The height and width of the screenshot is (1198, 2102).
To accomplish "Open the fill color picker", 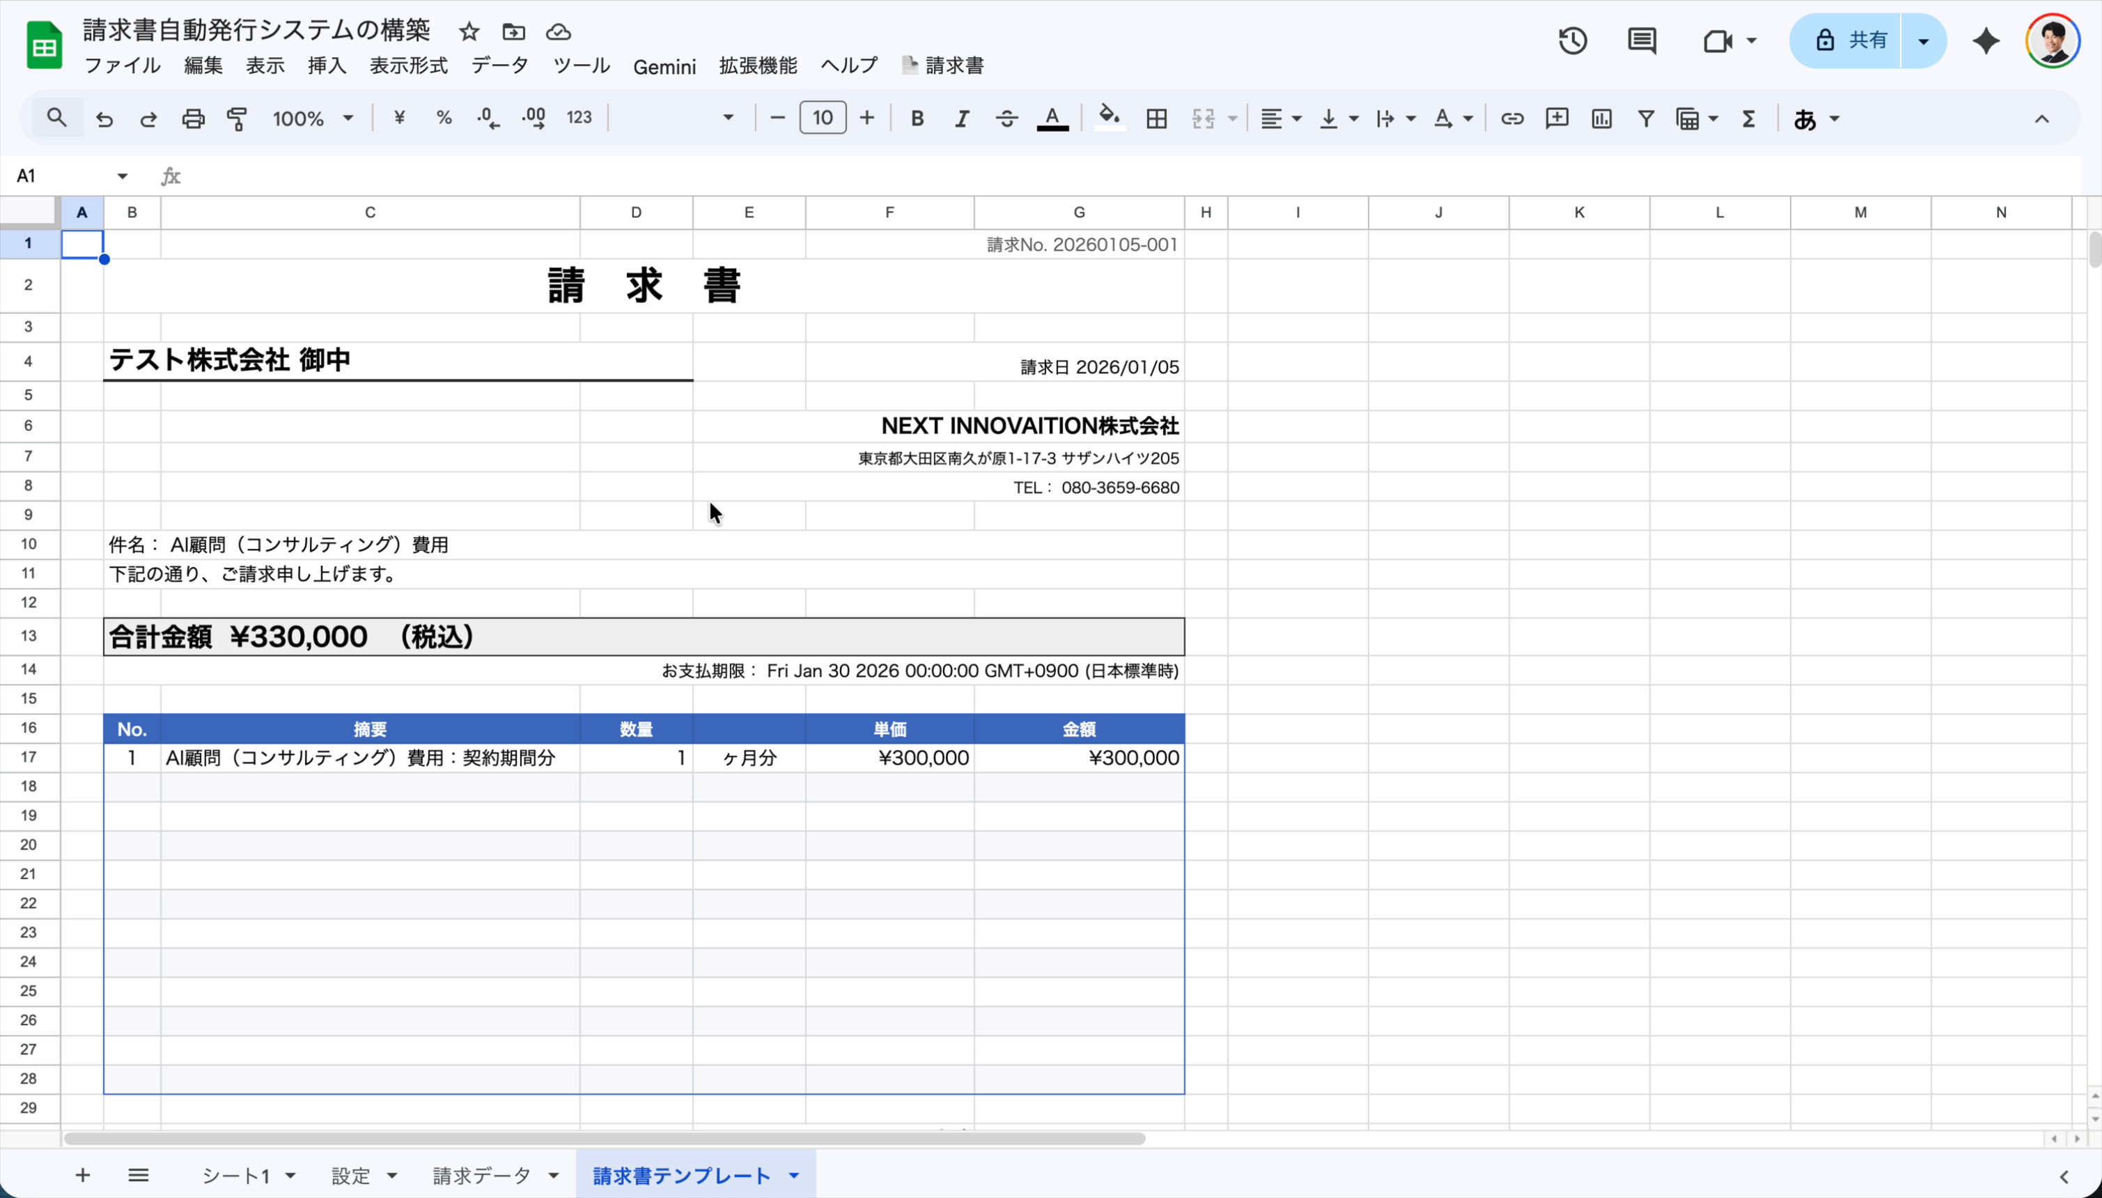I will pos(1107,118).
